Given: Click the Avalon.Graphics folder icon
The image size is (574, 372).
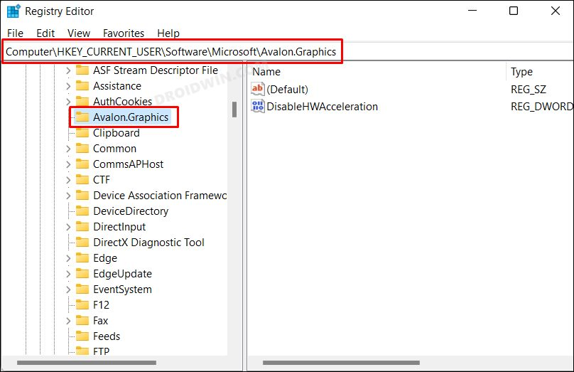Looking at the screenshot, I should click(82, 117).
